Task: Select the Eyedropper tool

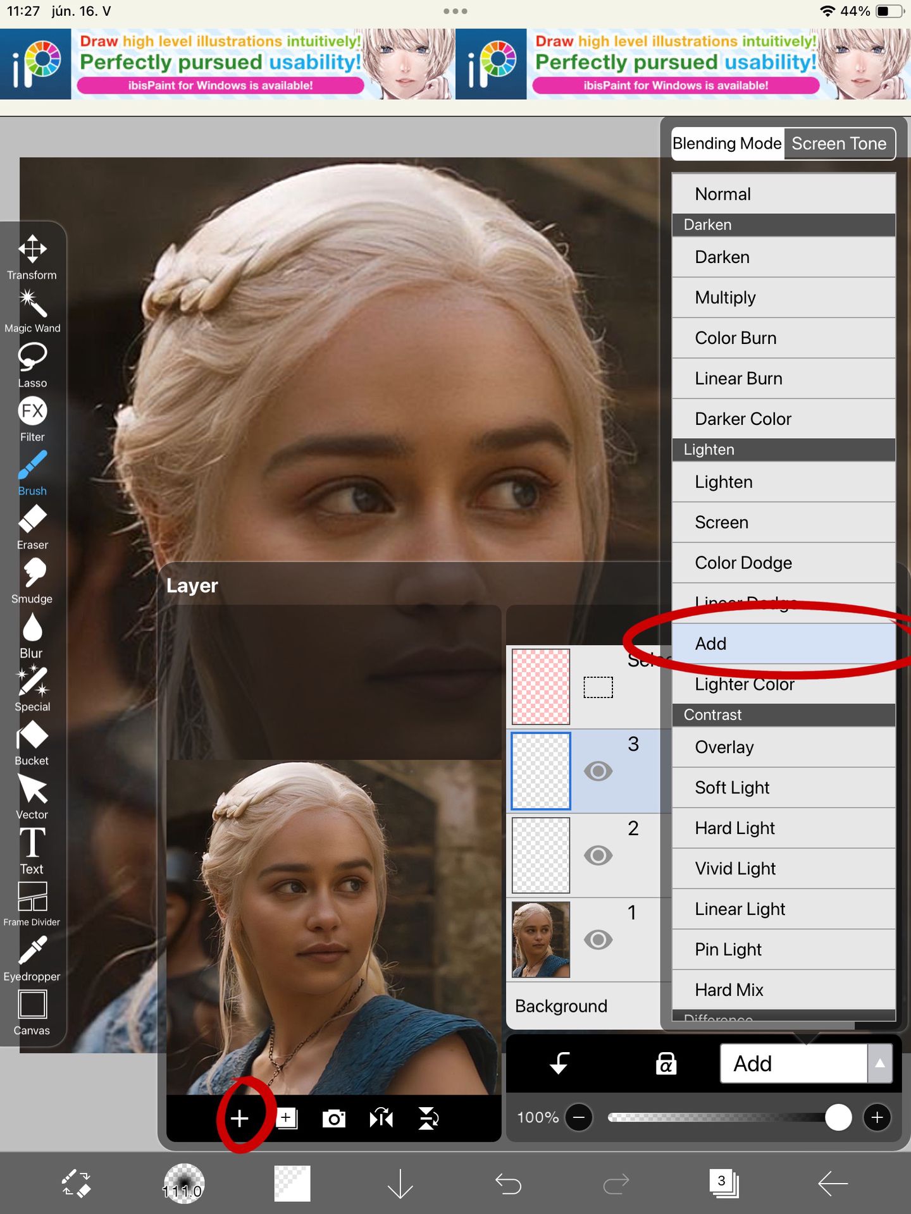Action: 32,959
